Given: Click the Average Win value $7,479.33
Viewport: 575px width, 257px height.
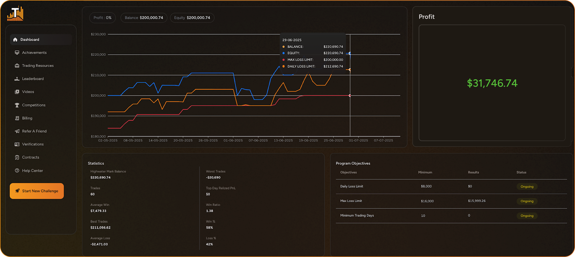Looking at the screenshot, I should pos(98,211).
